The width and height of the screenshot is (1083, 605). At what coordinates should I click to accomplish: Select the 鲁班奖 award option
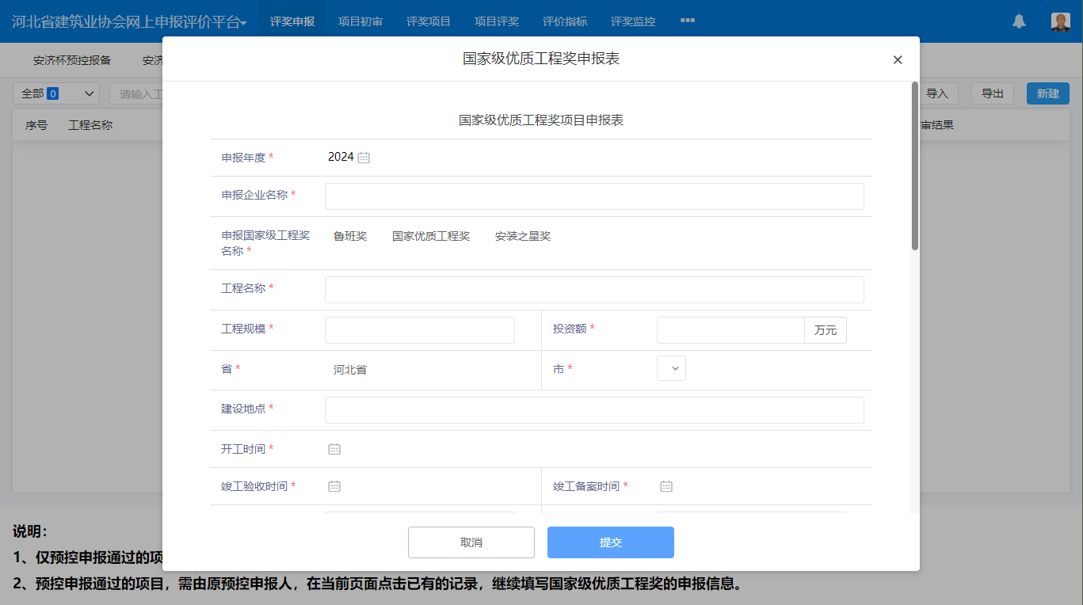(x=350, y=236)
